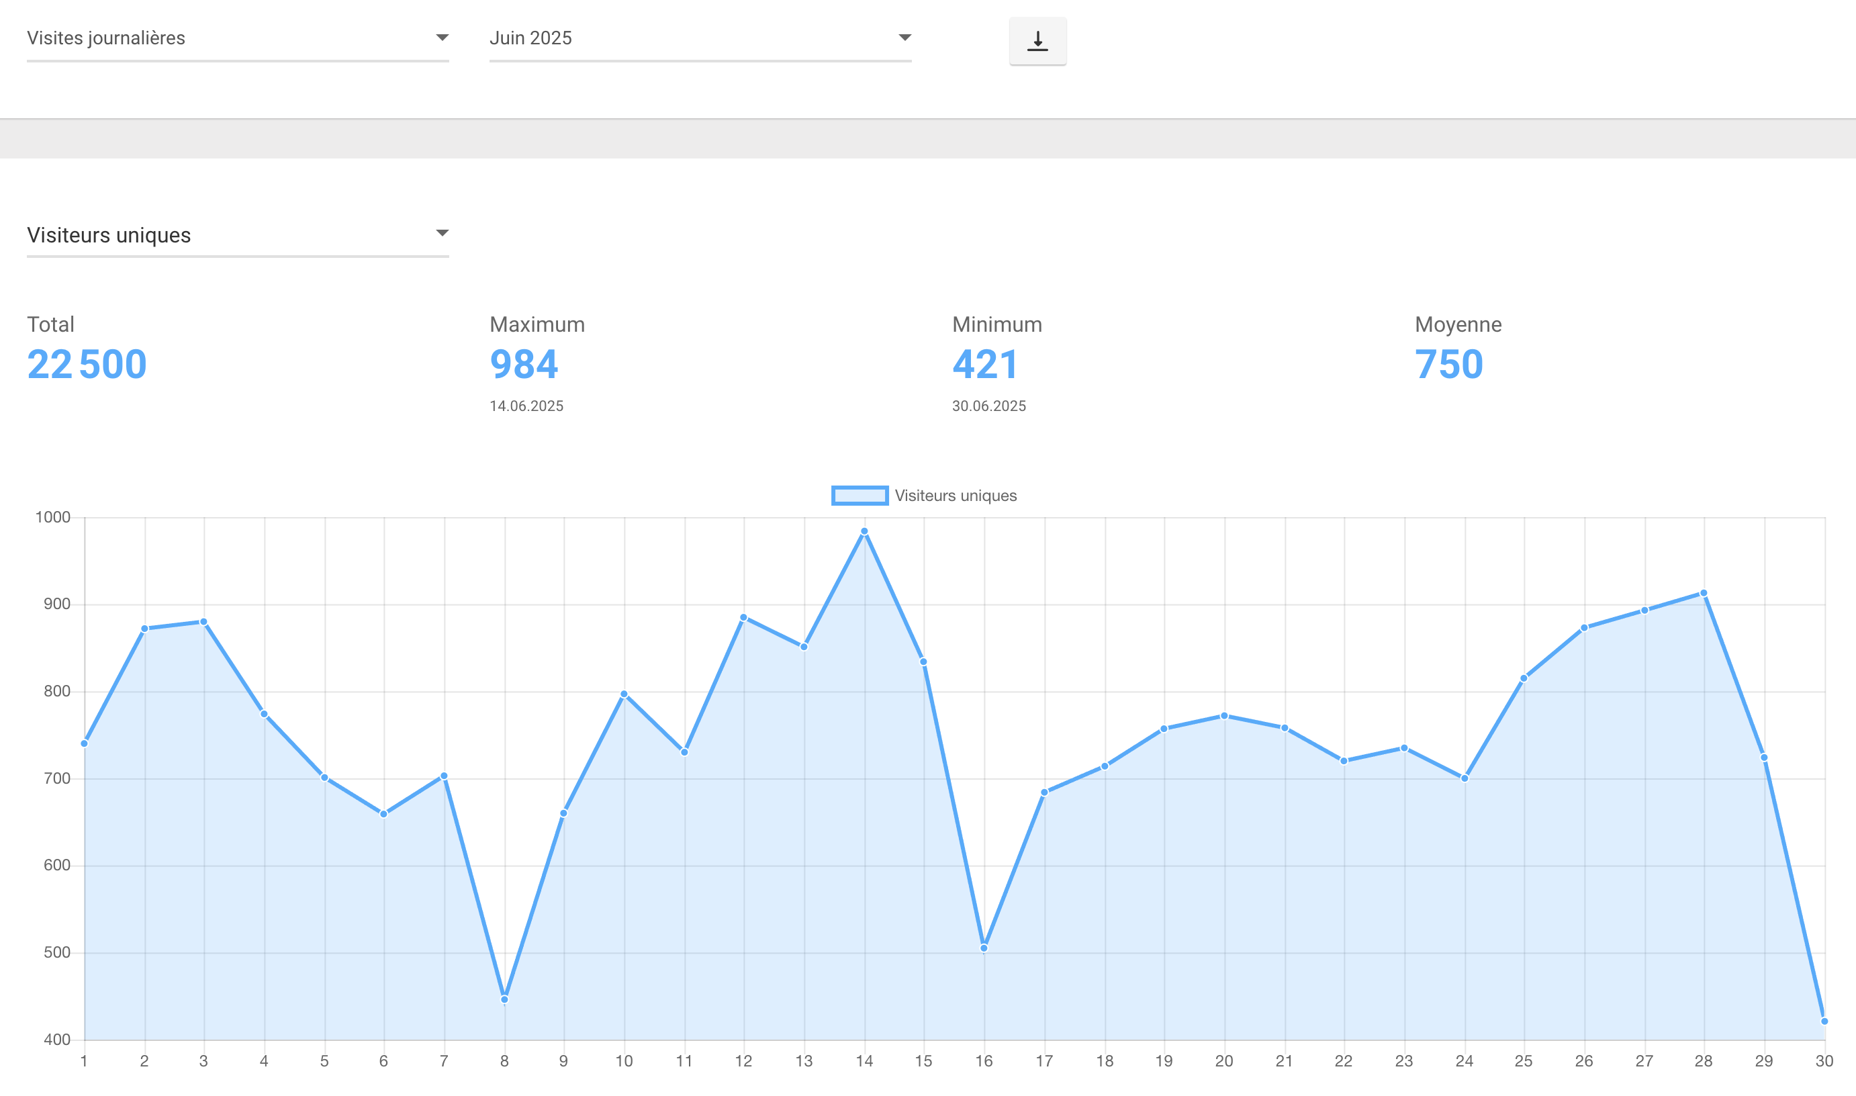This screenshot has height=1096, width=1856.
Task: Click the download export icon button
Action: click(x=1037, y=40)
